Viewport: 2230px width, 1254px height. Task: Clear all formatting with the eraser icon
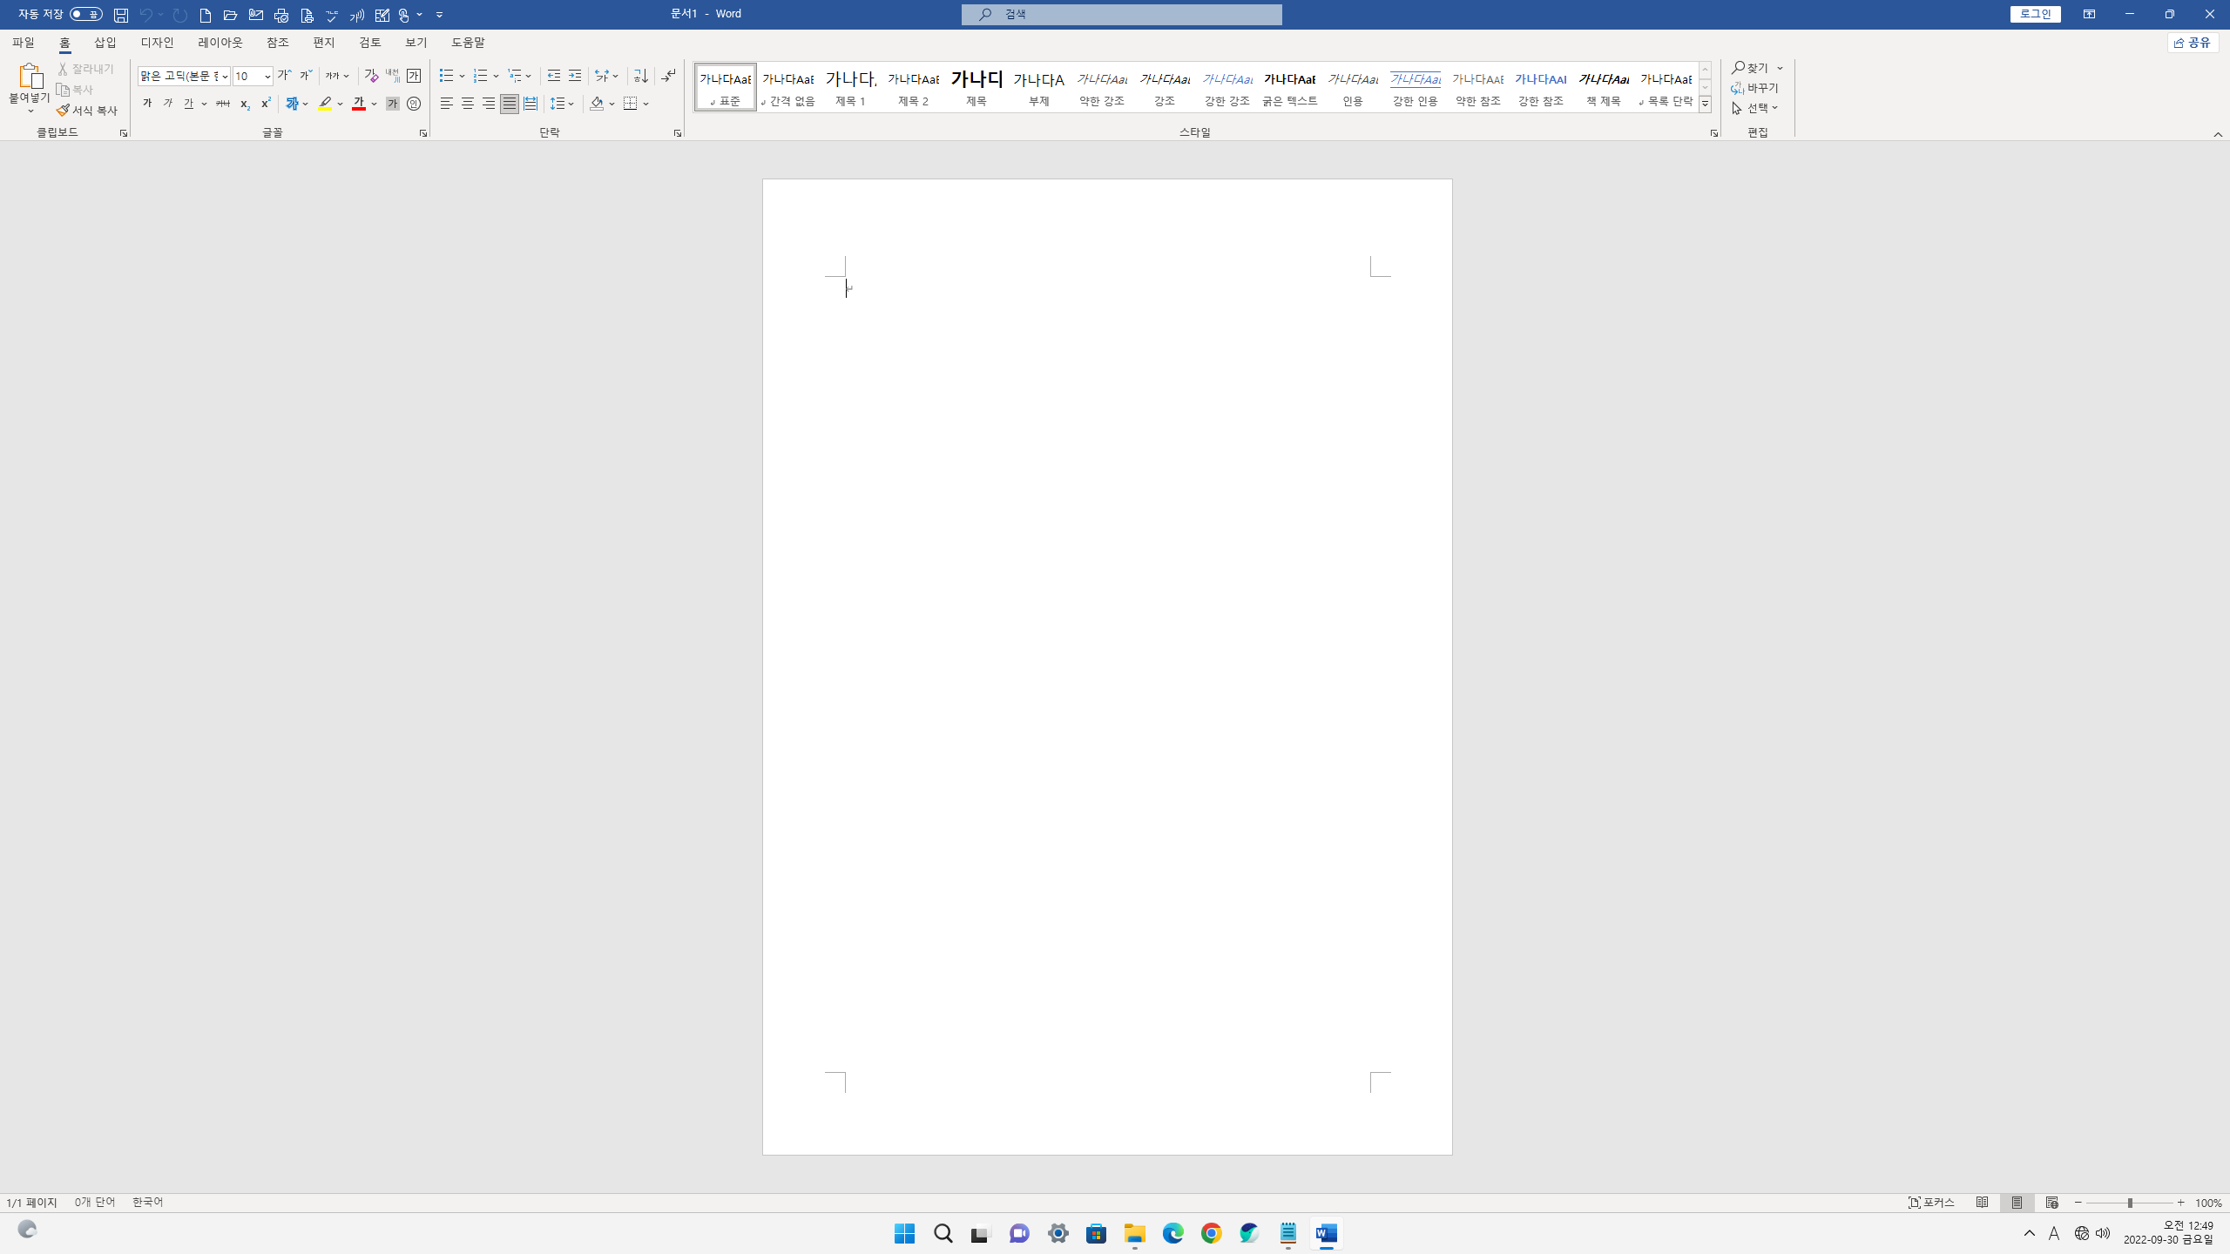click(x=372, y=76)
